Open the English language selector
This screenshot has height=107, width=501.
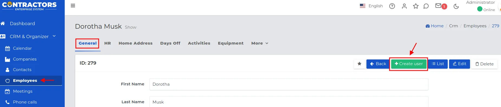371,6
